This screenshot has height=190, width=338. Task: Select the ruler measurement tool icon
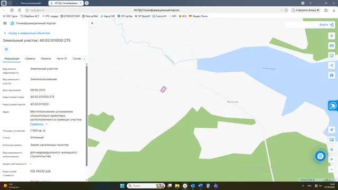[332, 46]
